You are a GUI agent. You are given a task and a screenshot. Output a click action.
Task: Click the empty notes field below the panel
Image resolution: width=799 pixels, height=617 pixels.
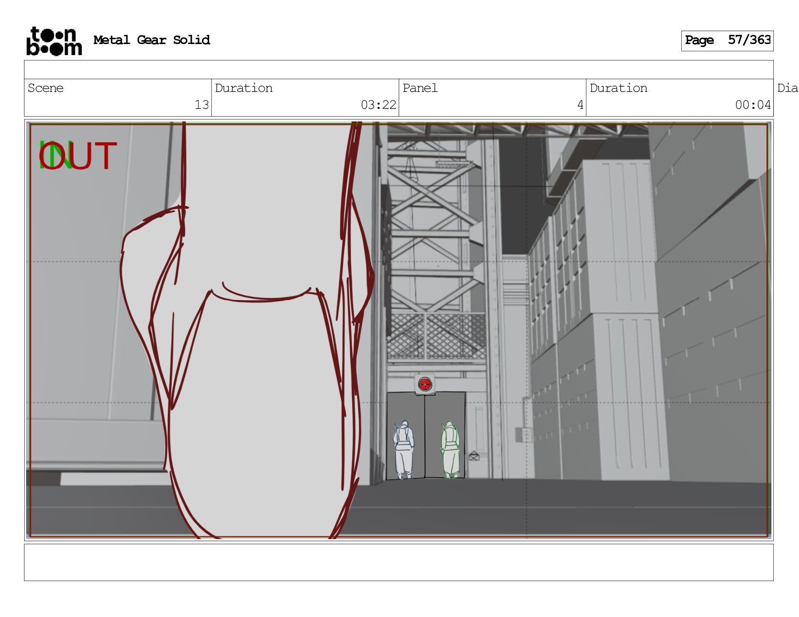399,562
